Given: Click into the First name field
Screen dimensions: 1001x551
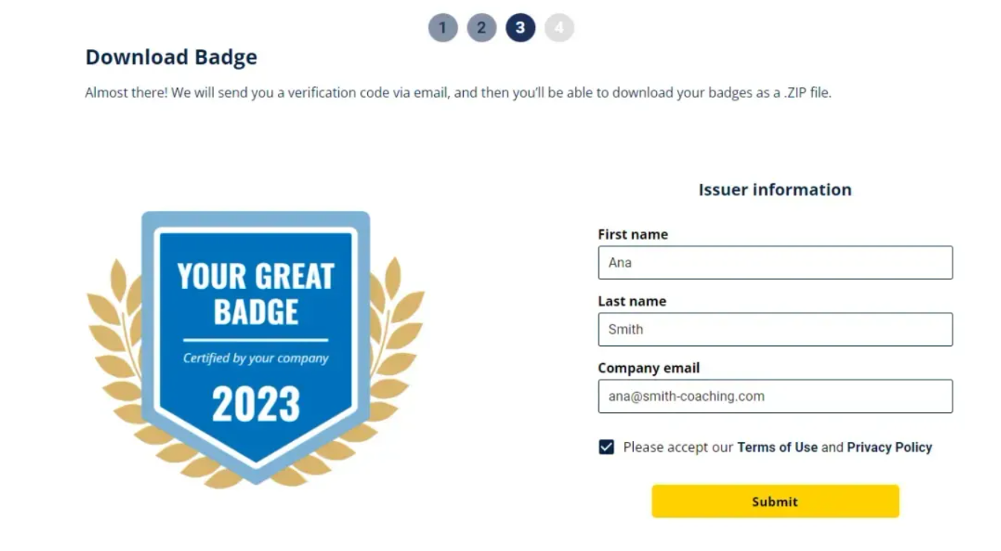Looking at the screenshot, I should [x=774, y=262].
